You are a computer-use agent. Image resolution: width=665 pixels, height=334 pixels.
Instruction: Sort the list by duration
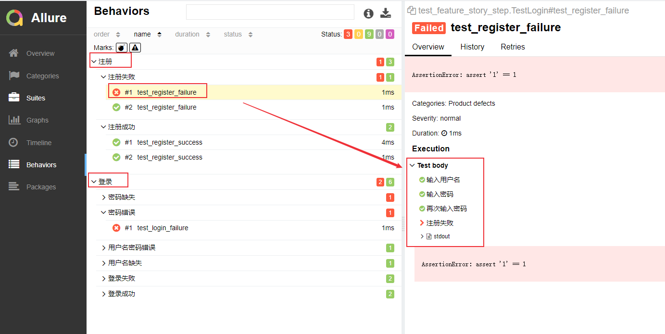(x=193, y=34)
